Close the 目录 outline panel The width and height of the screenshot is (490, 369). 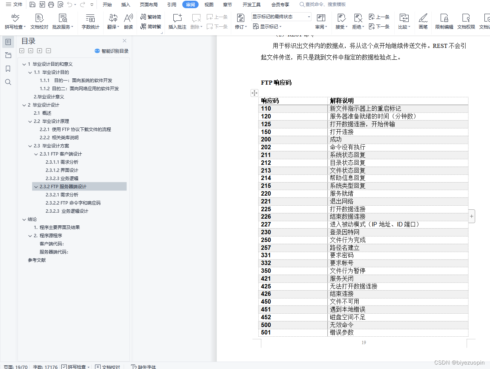click(124, 41)
